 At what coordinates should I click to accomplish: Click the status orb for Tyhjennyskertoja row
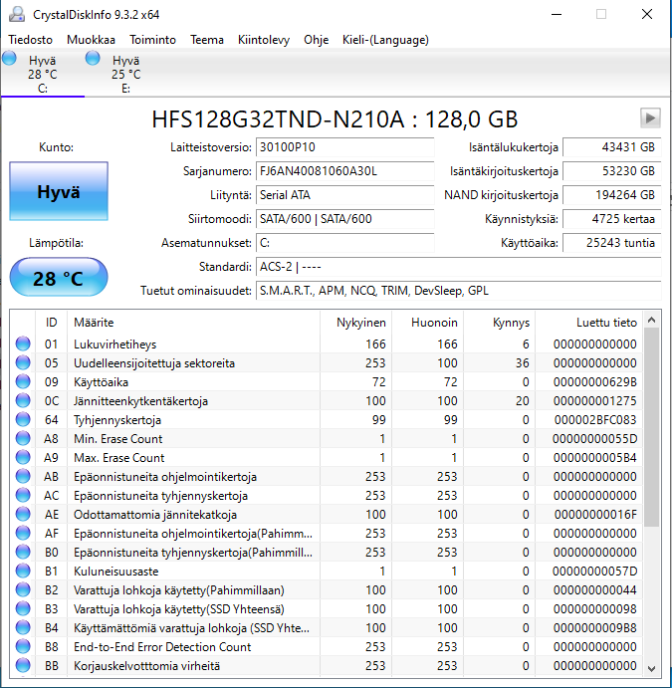click(23, 420)
